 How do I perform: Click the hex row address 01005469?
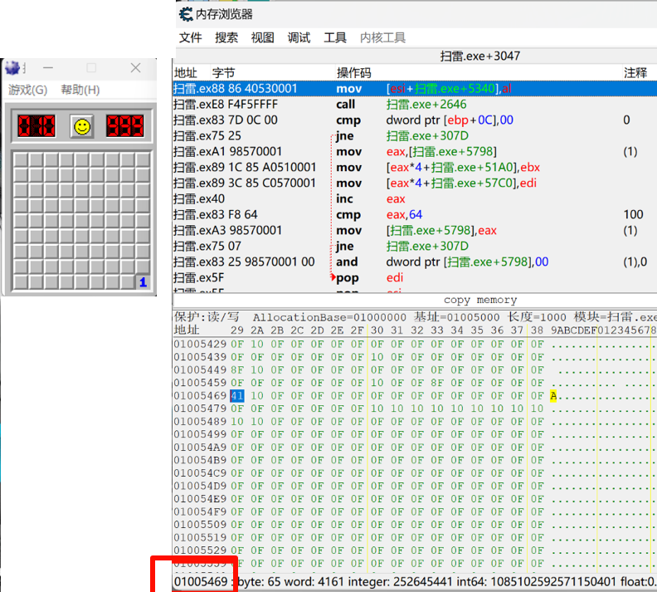(x=200, y=395)
